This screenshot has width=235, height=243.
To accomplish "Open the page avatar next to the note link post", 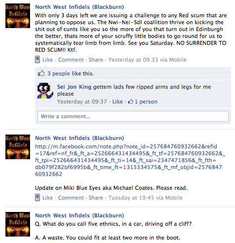I will pyautogui.click(x=18, y=147).
